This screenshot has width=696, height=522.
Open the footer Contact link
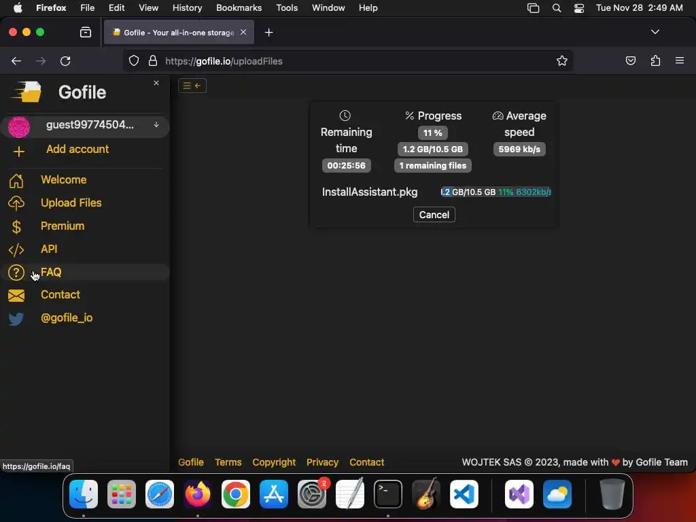tap(366, 462)
